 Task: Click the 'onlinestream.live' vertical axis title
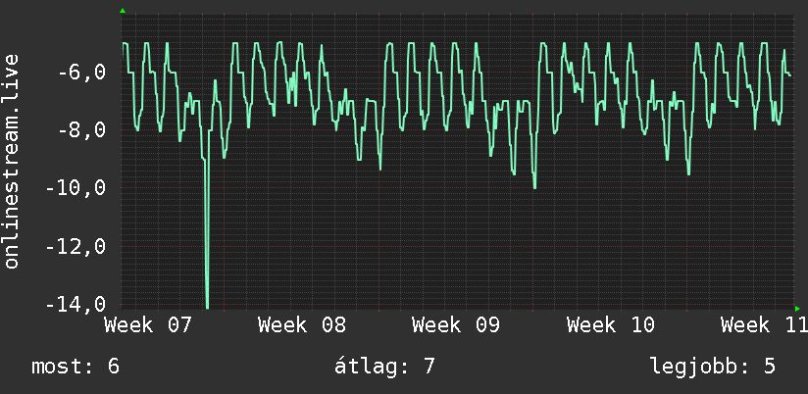click(x=12, y=161)
